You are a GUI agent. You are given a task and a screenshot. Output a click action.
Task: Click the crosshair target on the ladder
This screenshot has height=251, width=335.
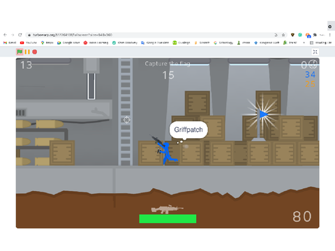[x=127, y=120]
